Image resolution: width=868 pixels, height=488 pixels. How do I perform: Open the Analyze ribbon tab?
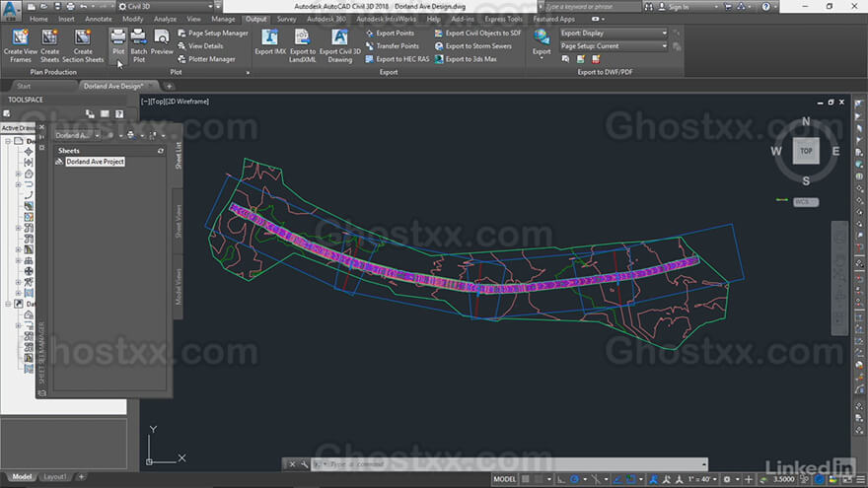(165, 19)
